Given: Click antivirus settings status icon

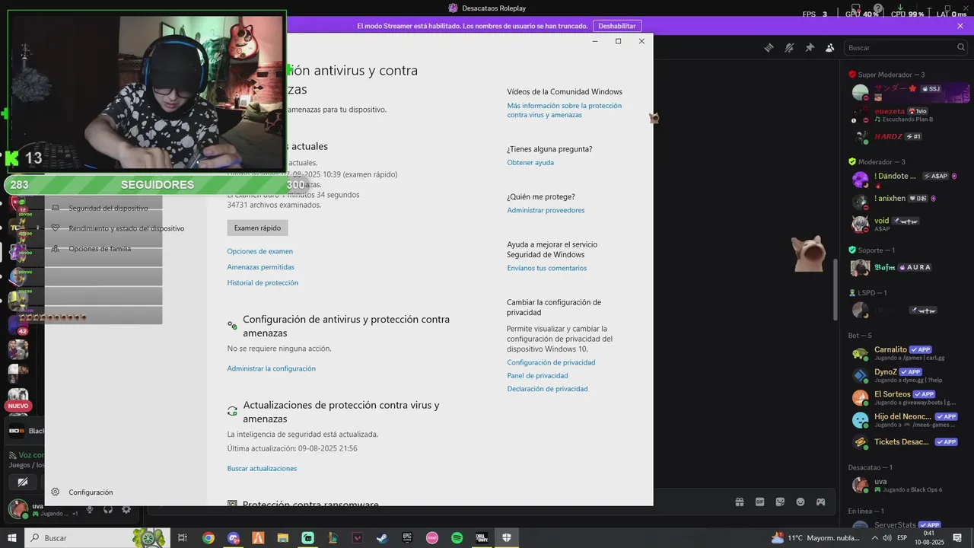Looking at the screenshot, I should (x=232, y=326).
